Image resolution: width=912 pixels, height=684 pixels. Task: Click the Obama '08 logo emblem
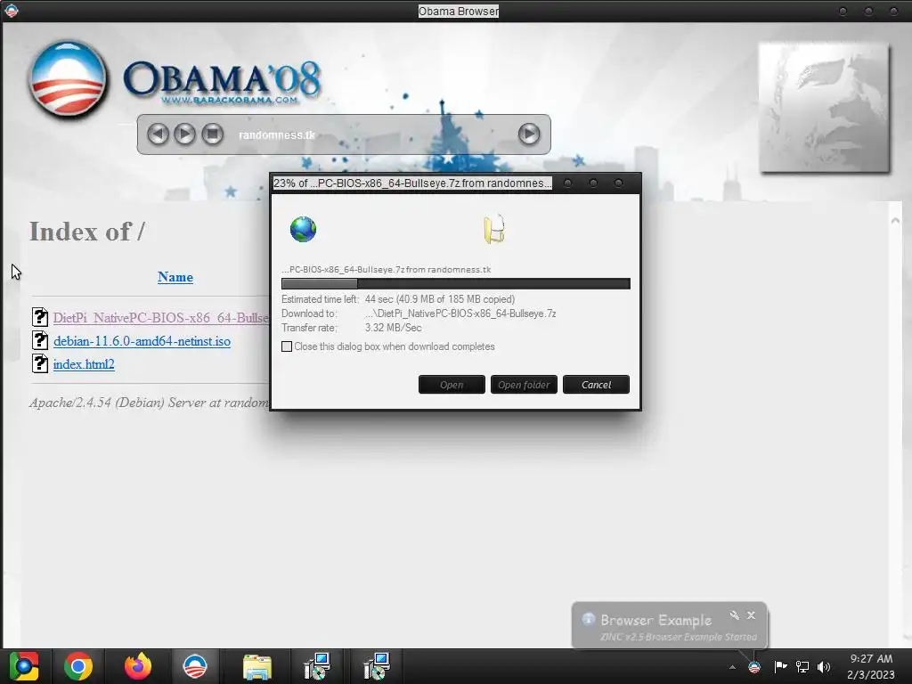pyautogui.click(x=68, y=79)
